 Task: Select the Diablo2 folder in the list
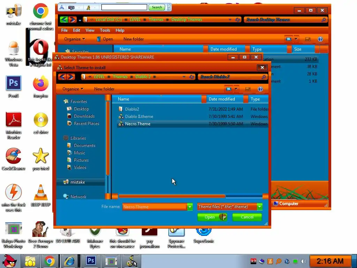coord(132,109)
